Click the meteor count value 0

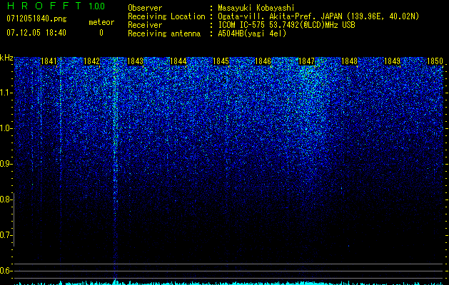pos(101,33)
